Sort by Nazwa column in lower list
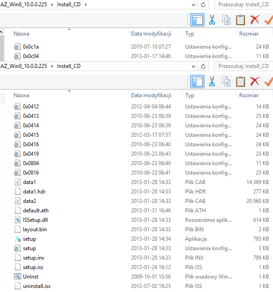 point(22,95)
